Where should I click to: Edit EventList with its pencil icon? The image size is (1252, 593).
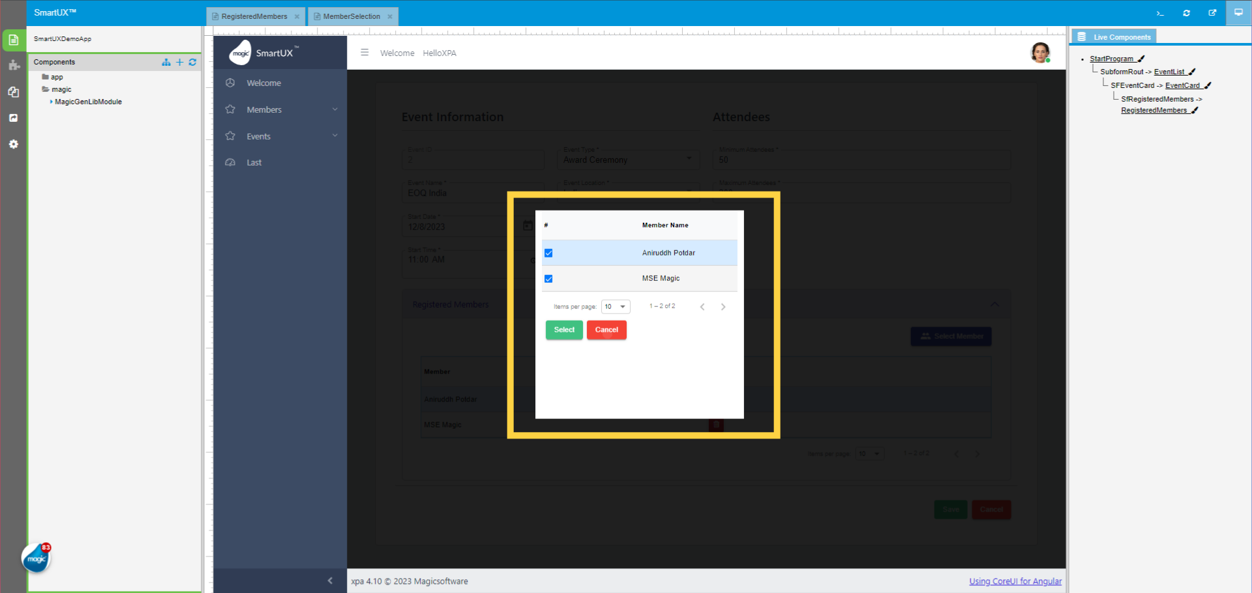pyautogui.click(x=1192, y=72)
